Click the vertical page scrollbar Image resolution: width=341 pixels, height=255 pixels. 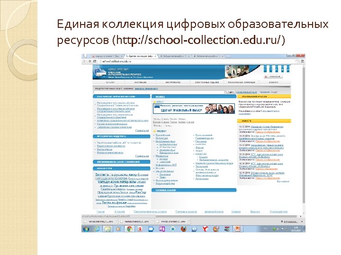(304, 135)
